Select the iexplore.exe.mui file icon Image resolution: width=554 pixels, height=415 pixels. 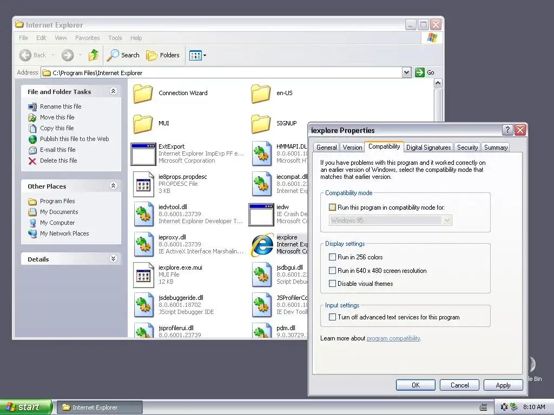point(143,275)
